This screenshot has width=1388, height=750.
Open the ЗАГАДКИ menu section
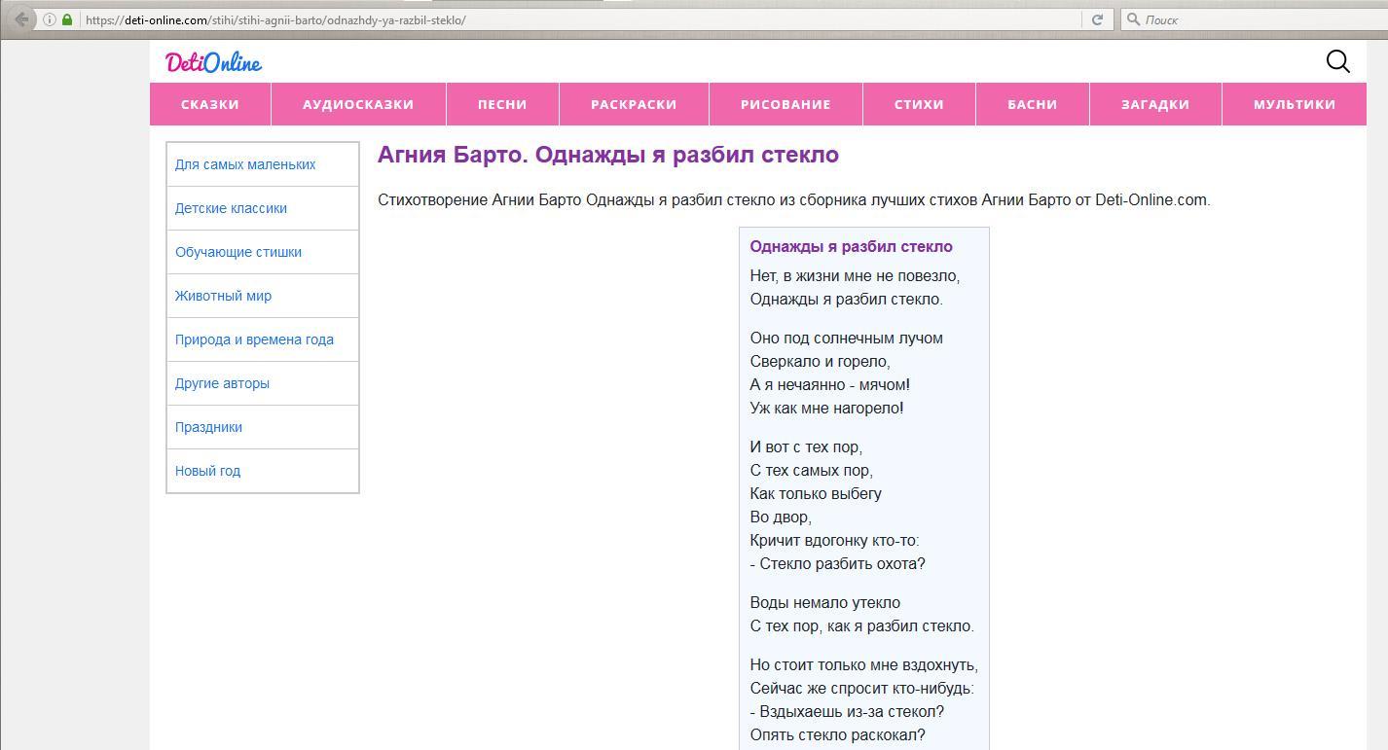point(1155,104)
